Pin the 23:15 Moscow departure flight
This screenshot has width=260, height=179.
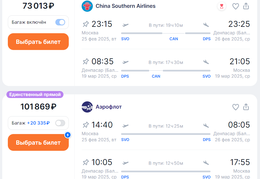pos(86,24)
